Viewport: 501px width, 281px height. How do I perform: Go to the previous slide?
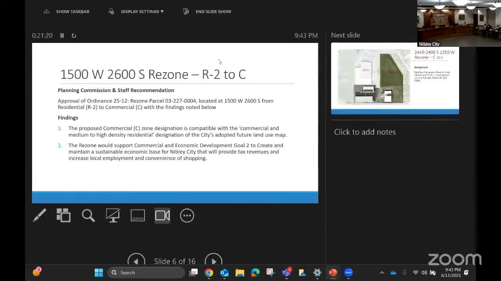click(x=136, y=261)
